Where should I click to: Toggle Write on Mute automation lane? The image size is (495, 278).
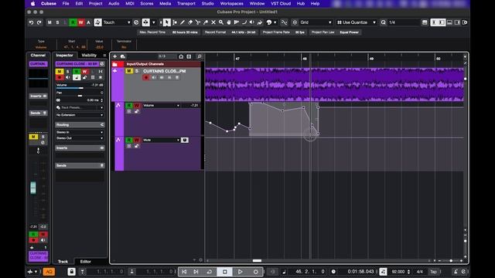coord(136,140)
